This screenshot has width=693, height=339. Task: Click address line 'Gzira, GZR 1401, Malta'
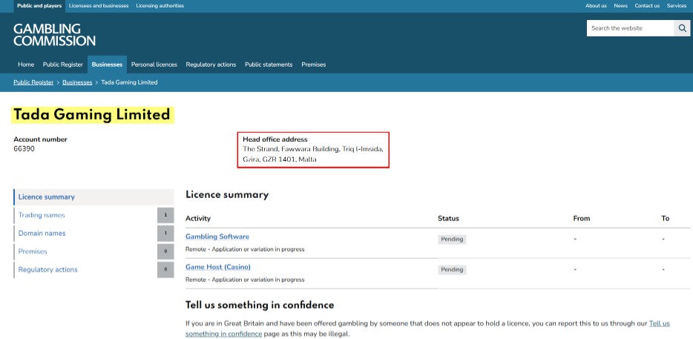280,159
